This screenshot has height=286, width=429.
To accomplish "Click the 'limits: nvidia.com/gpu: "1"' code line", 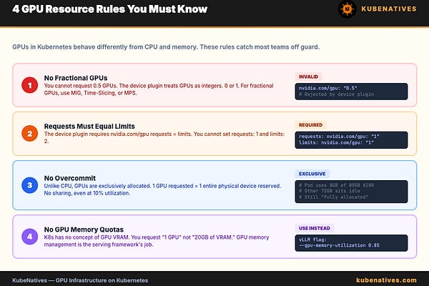I will [336, 142].
